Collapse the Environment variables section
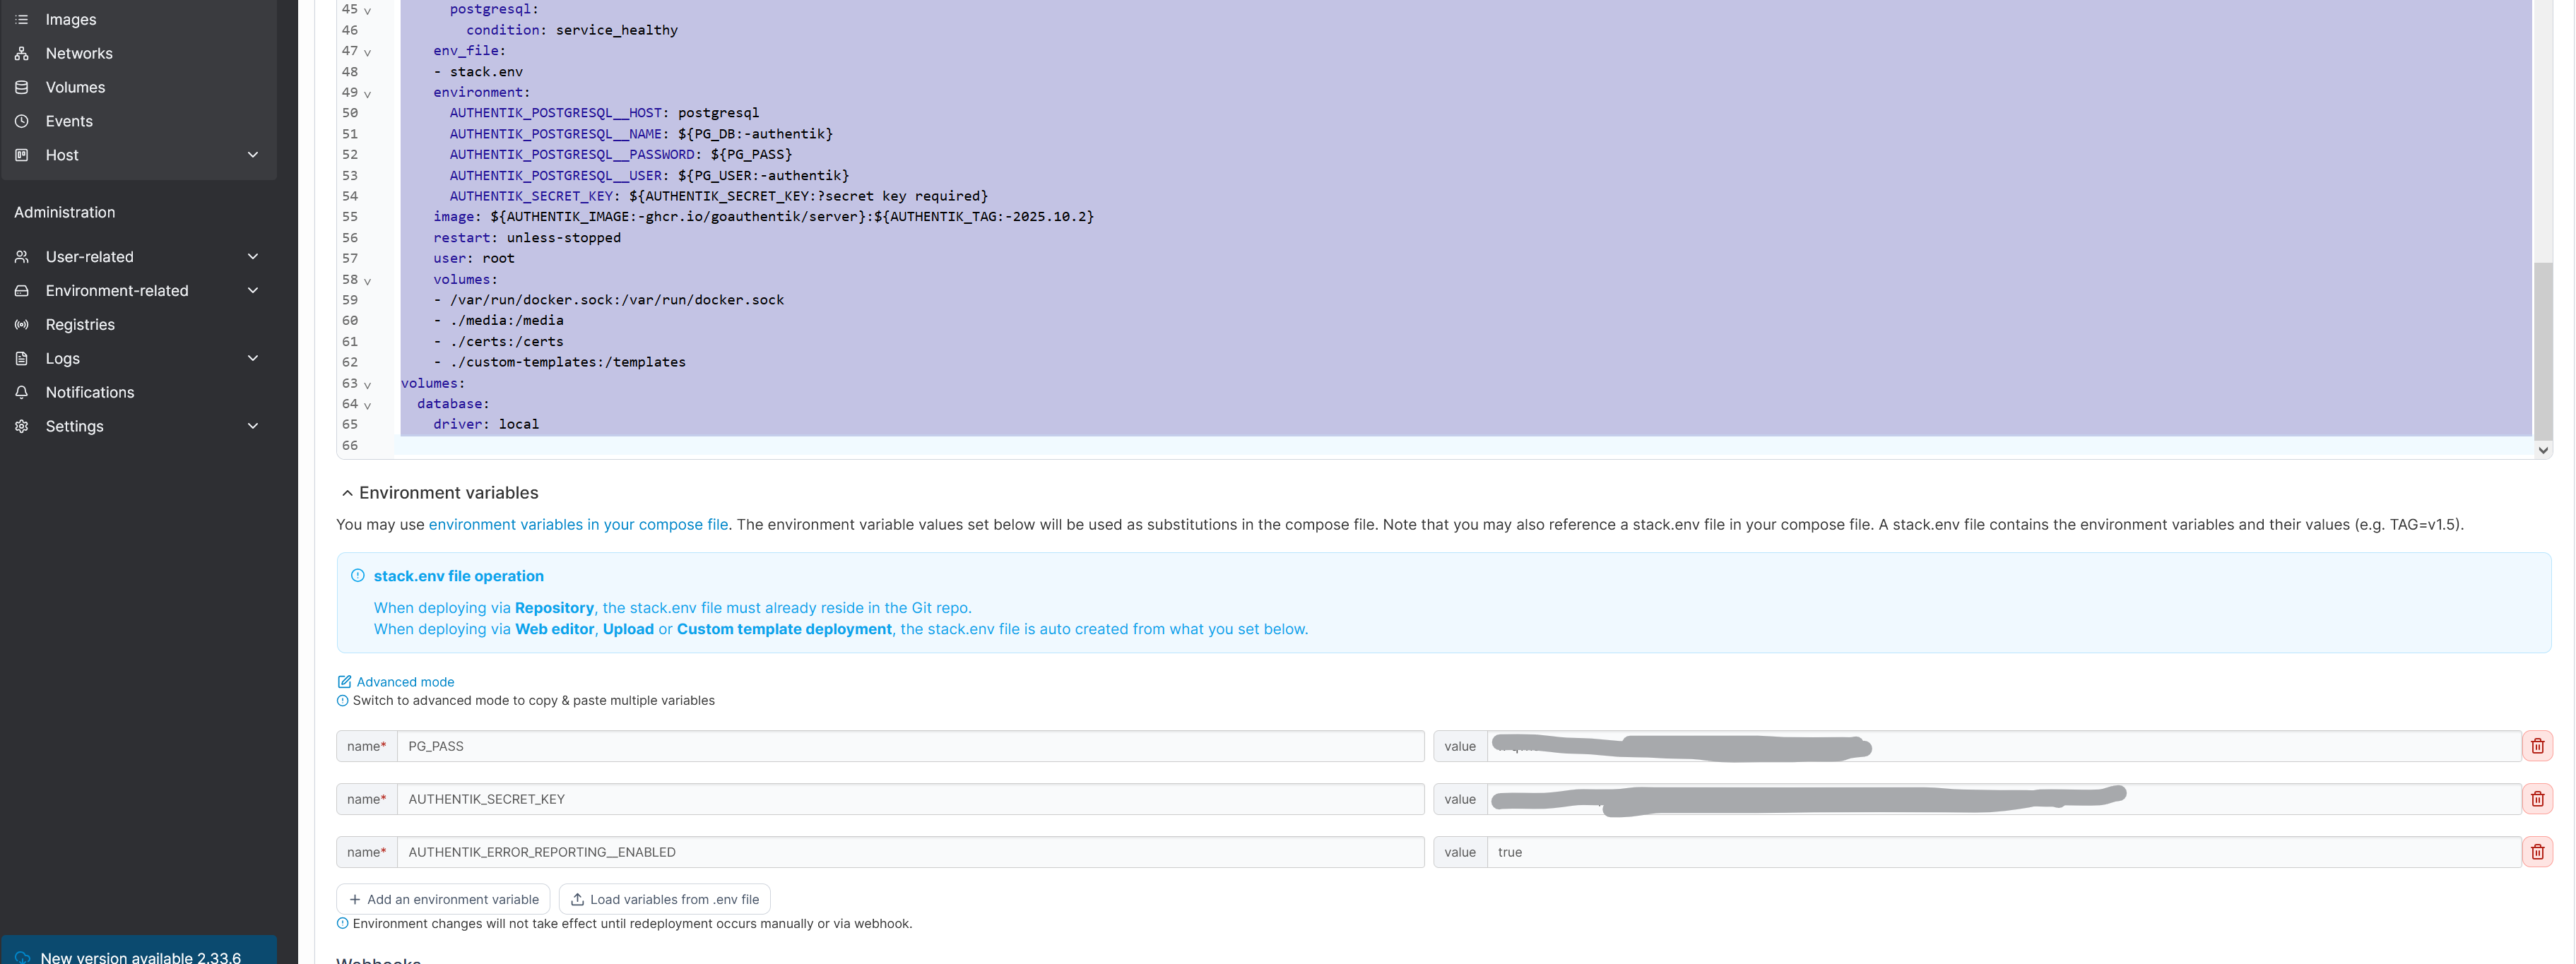This screenshot has height=964, width=2576. (x=347, y=493)
